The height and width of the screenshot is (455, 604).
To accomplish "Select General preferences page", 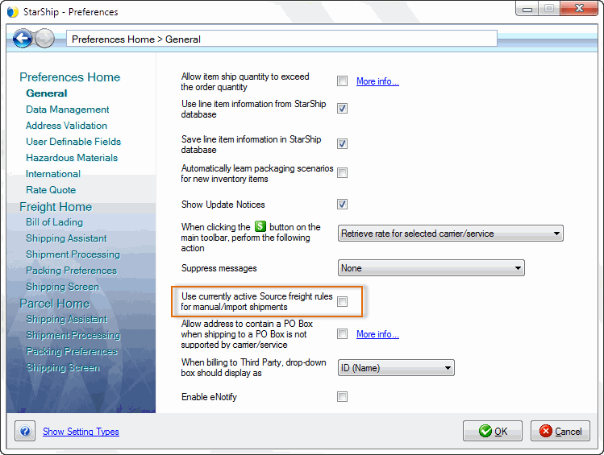I will click(x=47, y=93).
